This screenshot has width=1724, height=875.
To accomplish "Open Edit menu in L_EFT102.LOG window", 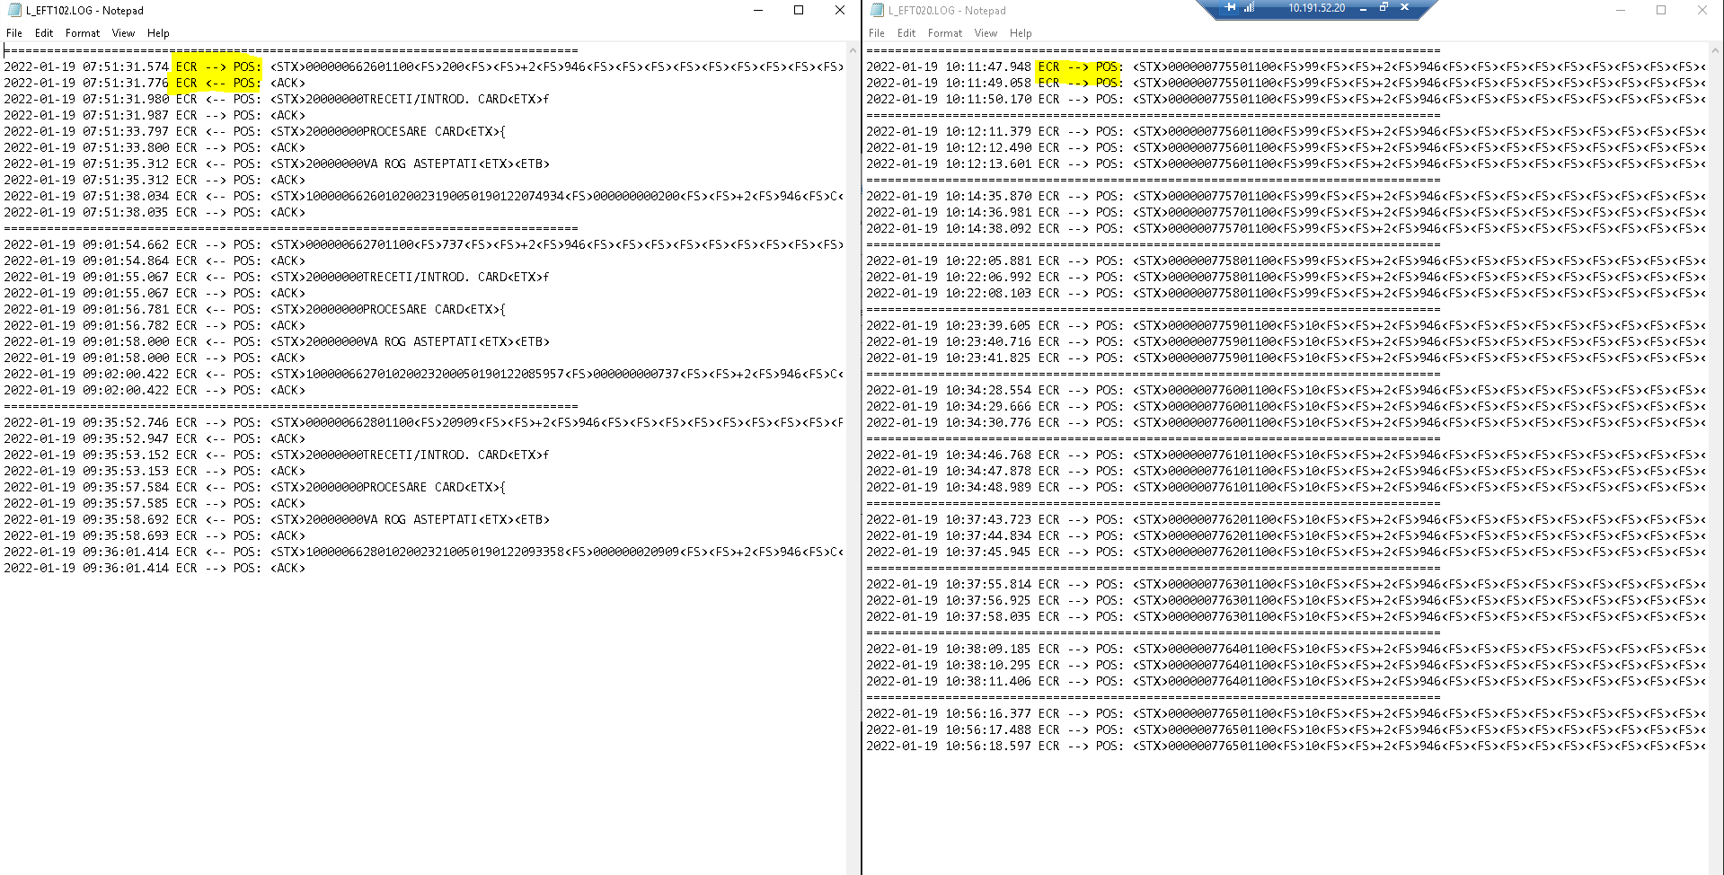I will [44, 33].
